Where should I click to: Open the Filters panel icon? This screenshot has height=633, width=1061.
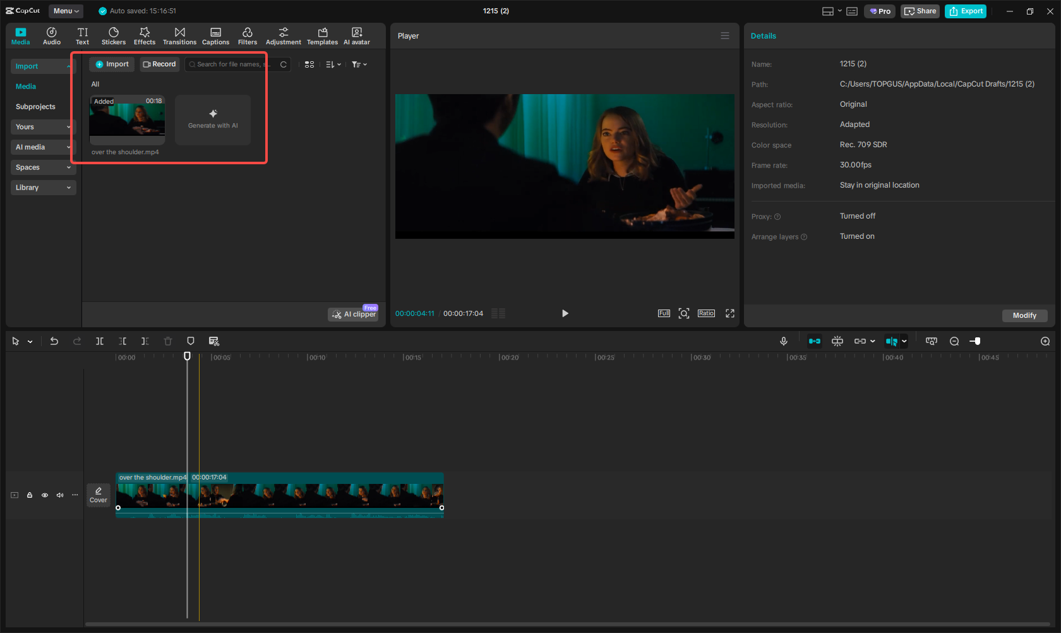point(248,36)
